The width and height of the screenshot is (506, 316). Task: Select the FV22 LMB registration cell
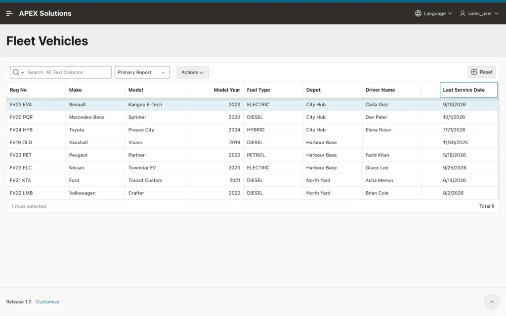coord(36,193)
